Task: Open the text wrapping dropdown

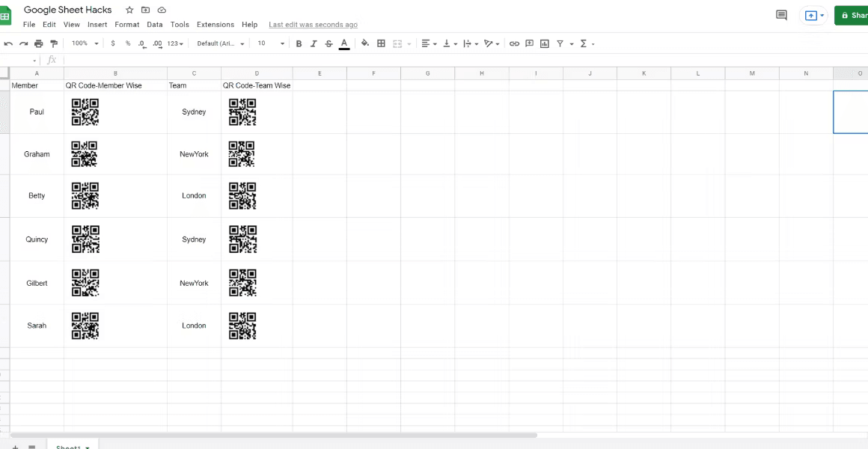Action: click(x=471, y=43)
